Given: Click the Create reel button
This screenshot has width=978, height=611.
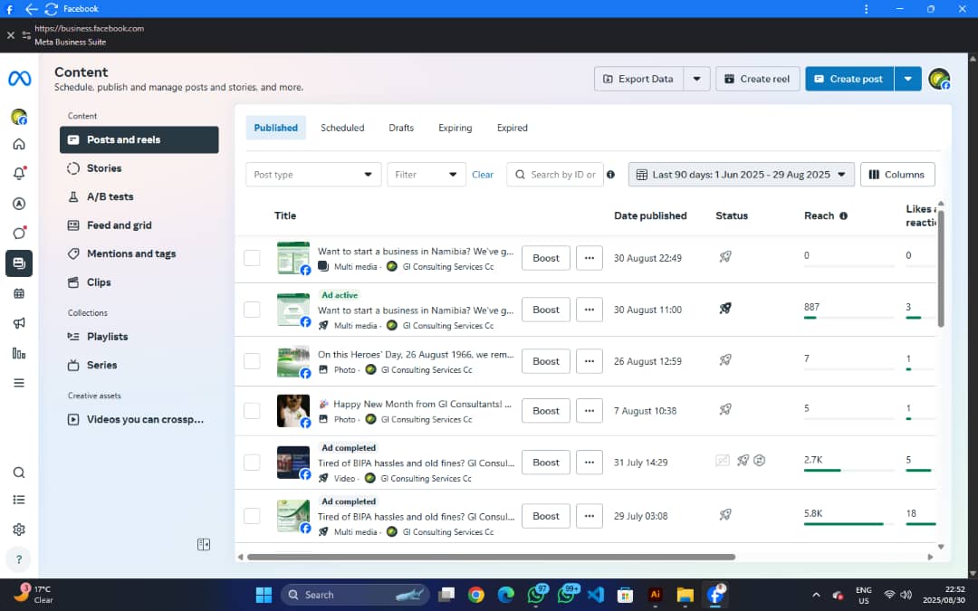Looking at the screenshot, I should (x=756, y=79).
